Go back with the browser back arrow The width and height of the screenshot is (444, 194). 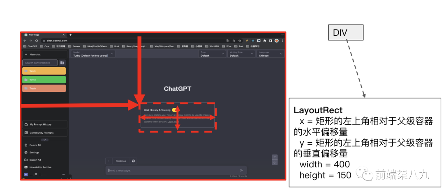tap(25, 41)
